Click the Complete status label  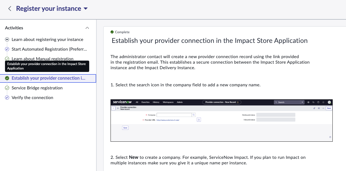click(x=122, y=32)
